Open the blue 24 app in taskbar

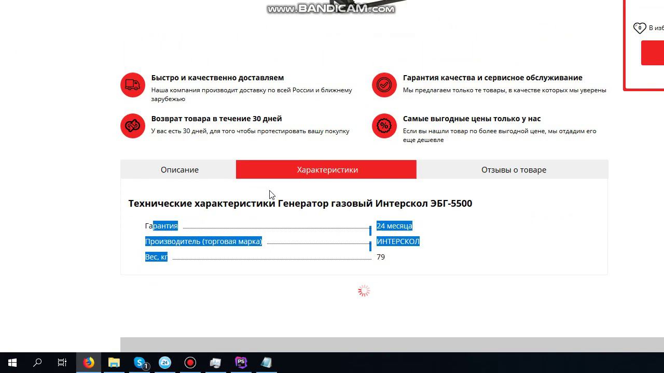point(165,363)
